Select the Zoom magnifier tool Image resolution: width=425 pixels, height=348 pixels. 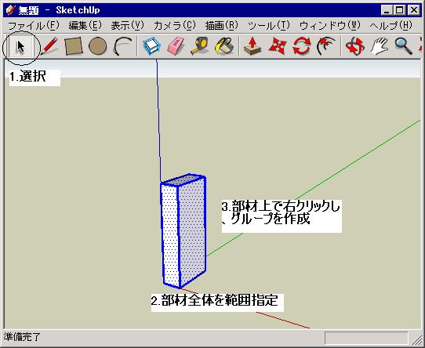pyautogui.click(x=403, y=46)
